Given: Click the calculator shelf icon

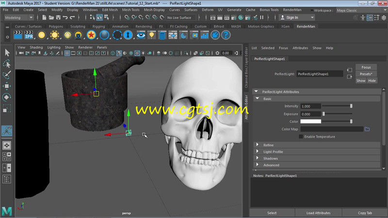Looking at the screenshot, I should [x=162, y=35].
